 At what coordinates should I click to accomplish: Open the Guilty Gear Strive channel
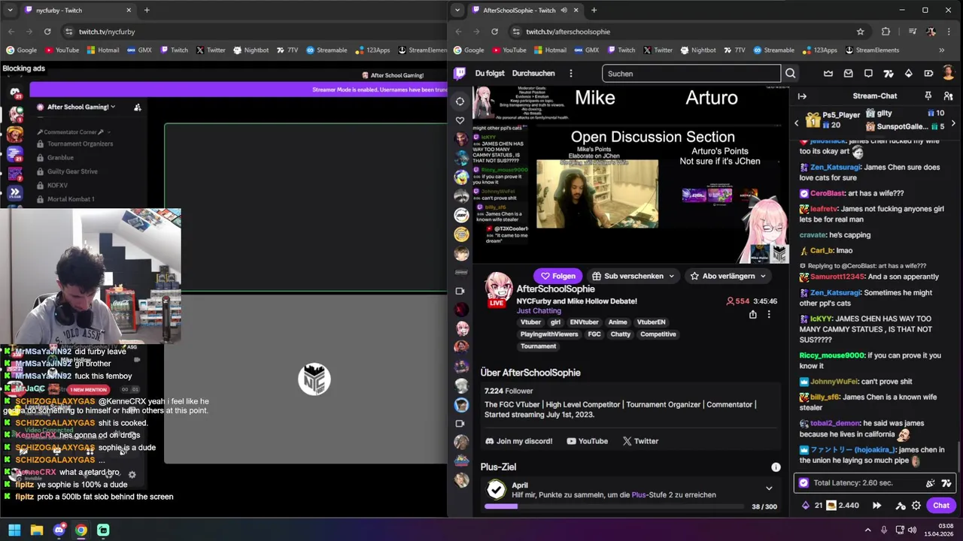(72, 171)
